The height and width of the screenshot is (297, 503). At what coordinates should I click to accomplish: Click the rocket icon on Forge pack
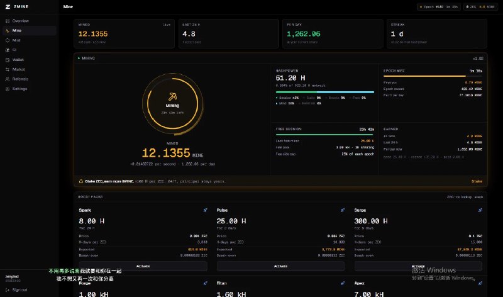pos(206,283)
